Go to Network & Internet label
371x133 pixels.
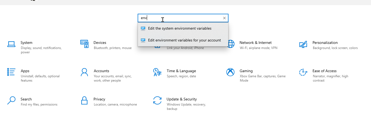click(x=256, y=43)
